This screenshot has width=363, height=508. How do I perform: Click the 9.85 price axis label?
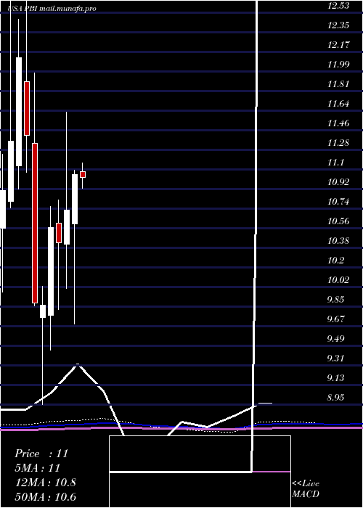tap(335, 300)
